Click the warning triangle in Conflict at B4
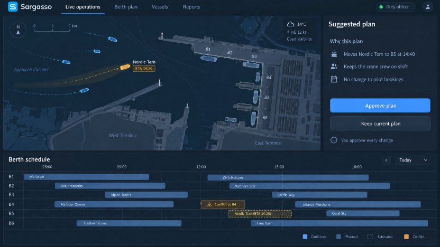Image resolution: width=440 pixels, height=247 pixels. click(209, 204)
